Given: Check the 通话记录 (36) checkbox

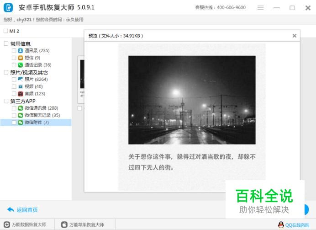Looking at the screenshot, I should [x=14, y=65].
